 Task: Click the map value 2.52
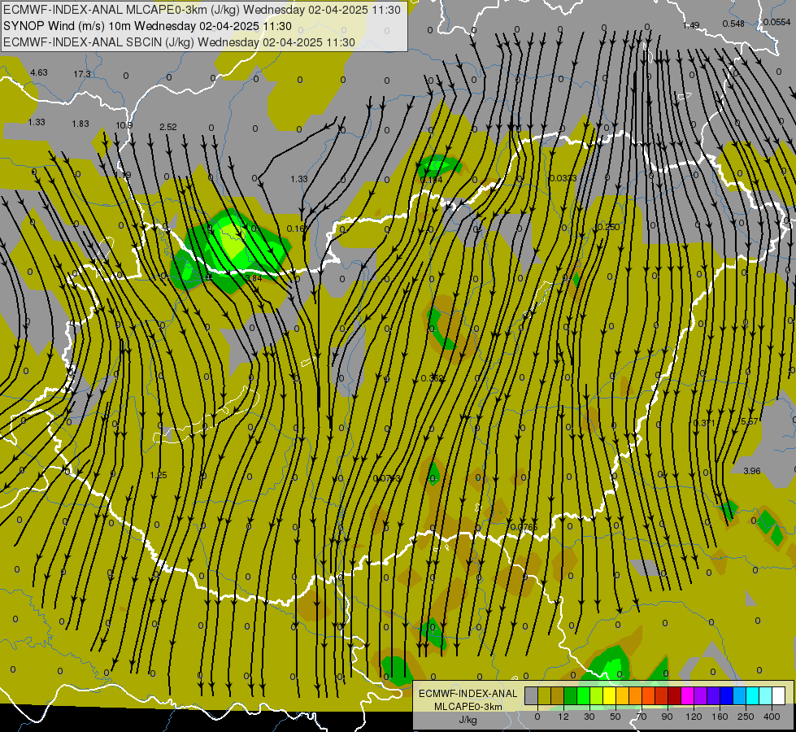[x=168, y=127]
